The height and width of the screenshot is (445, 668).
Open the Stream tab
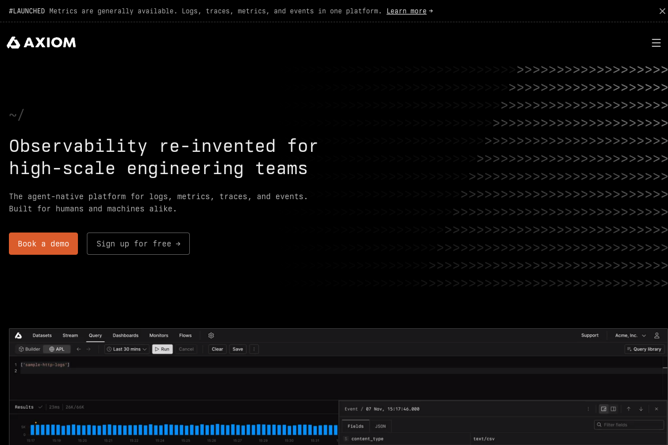(70, 335)
